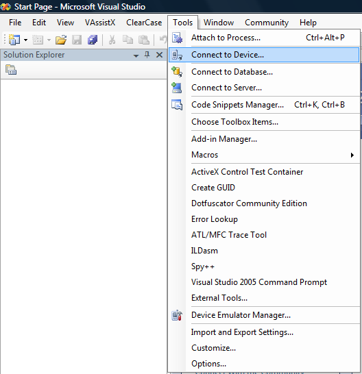Open the Edit menu

39,23
